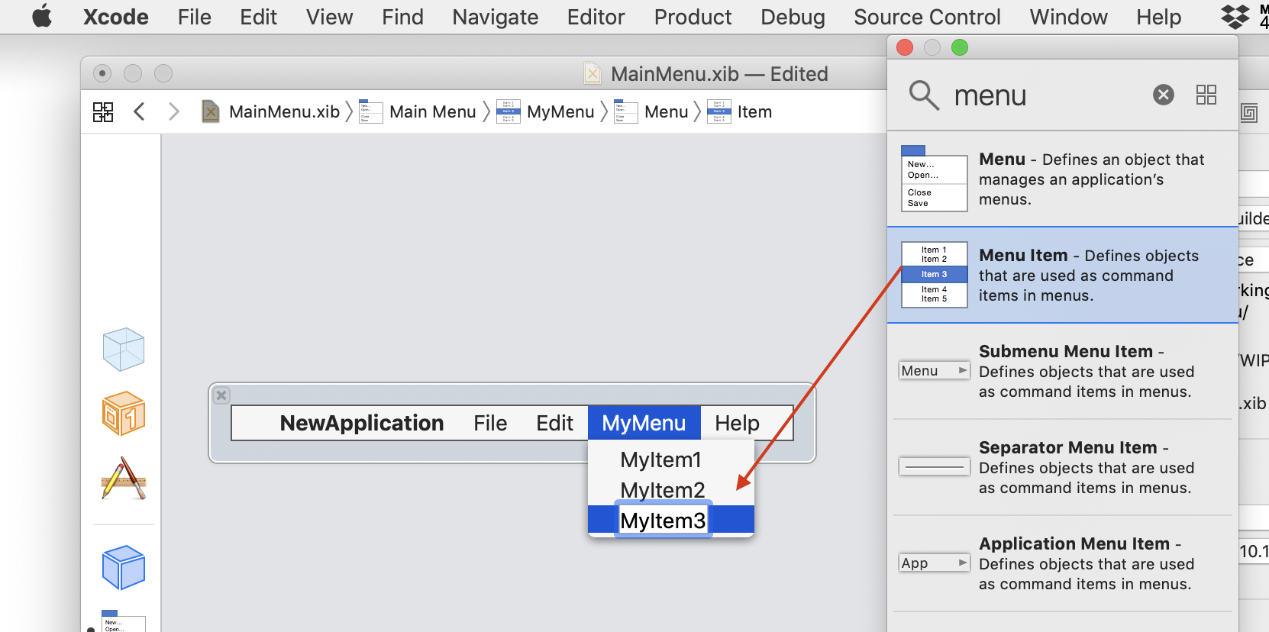Select the File's Owner cube icon

[123, 350]
